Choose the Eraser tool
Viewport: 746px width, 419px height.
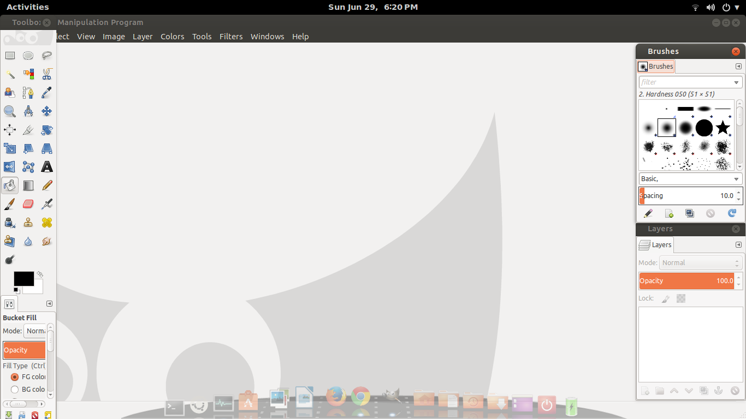click(28, 204)
